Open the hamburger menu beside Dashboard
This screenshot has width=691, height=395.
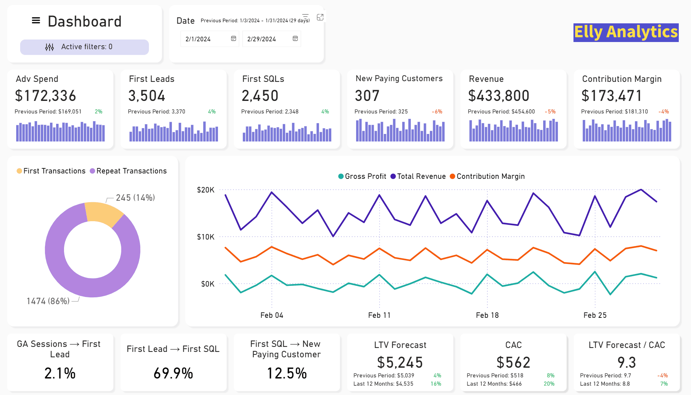(x=36, y=21)
